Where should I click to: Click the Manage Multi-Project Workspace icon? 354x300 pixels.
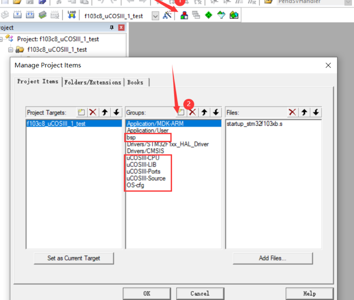tap(196, 15)
